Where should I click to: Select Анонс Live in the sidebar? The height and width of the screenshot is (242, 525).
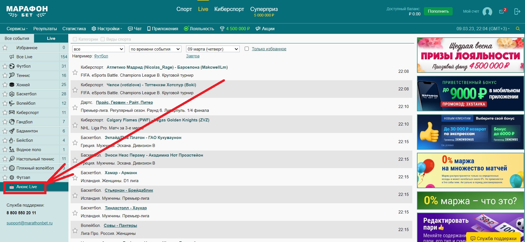click(x=34, y=187)
